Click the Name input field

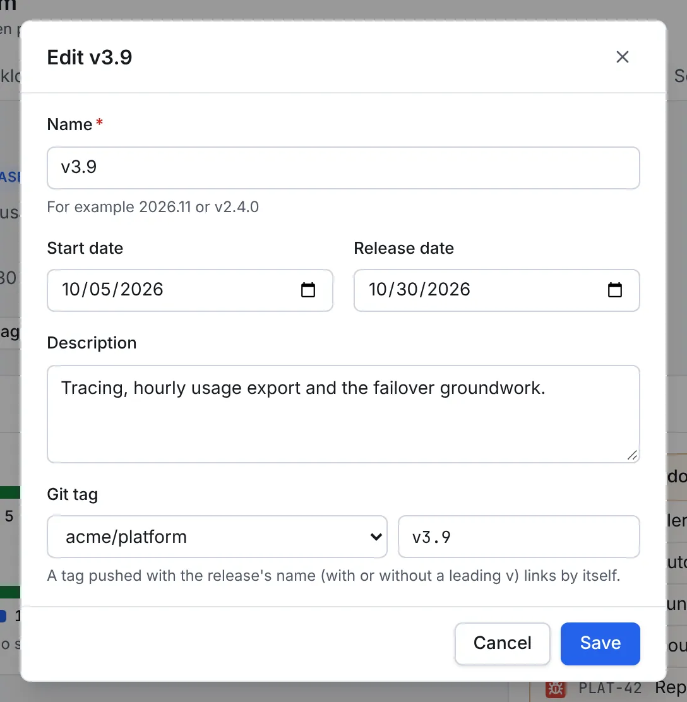343,168
